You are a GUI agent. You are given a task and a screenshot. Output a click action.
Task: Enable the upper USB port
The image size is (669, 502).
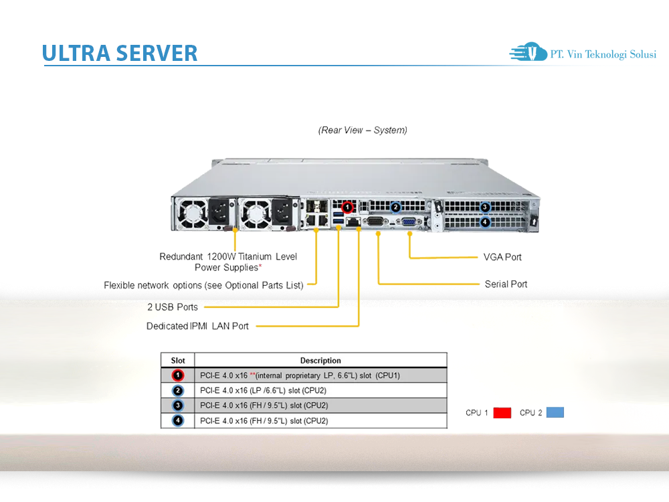click(x=337, y=215)
